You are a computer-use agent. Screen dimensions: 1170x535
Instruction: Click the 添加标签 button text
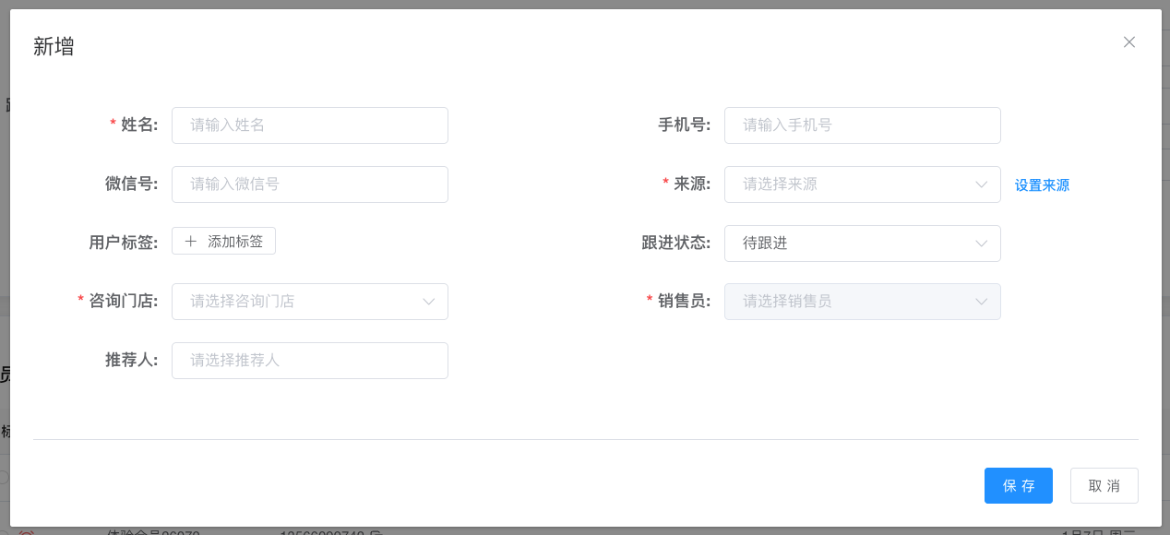235,242
